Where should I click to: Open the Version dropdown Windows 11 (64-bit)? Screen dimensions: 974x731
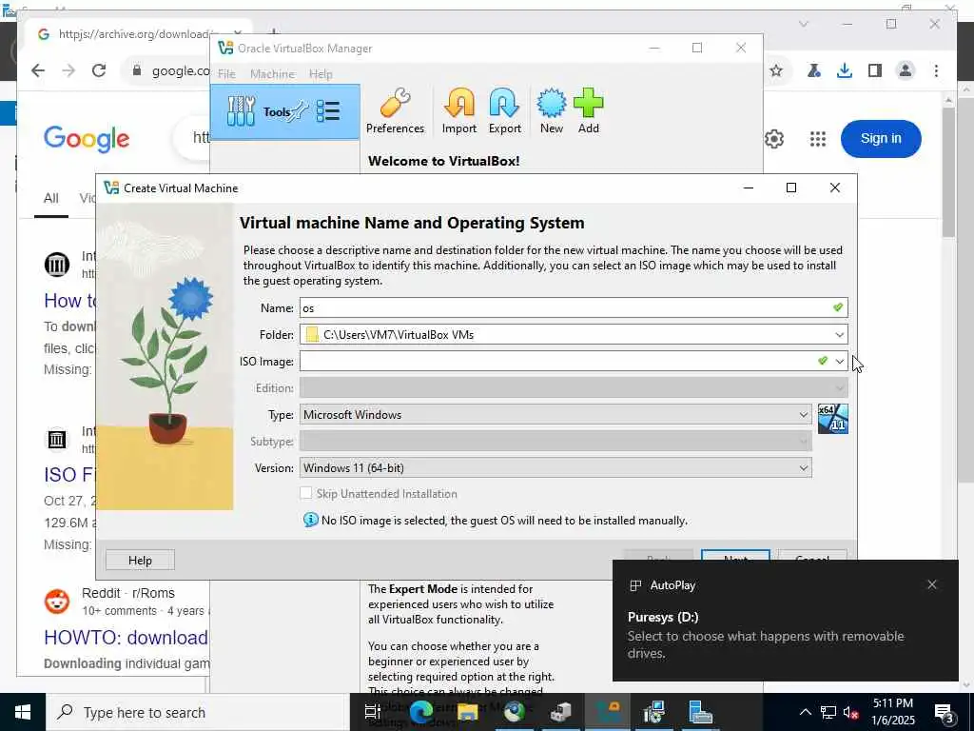click(555, 468)
